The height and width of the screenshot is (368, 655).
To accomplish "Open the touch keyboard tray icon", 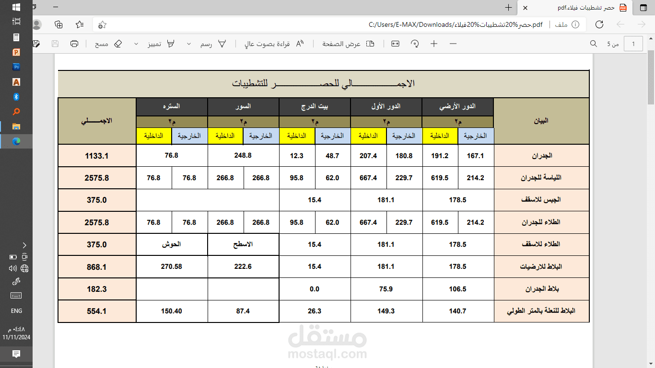I will (16, 295).
